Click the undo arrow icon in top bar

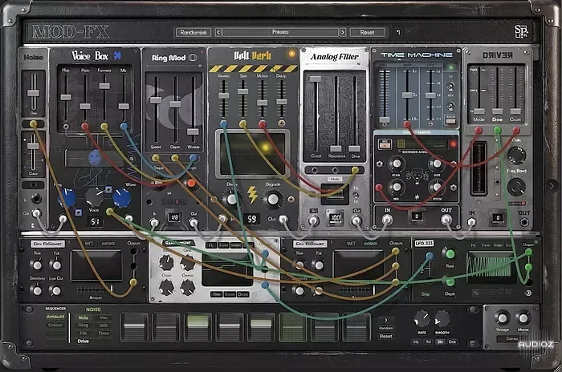point(398,32)
